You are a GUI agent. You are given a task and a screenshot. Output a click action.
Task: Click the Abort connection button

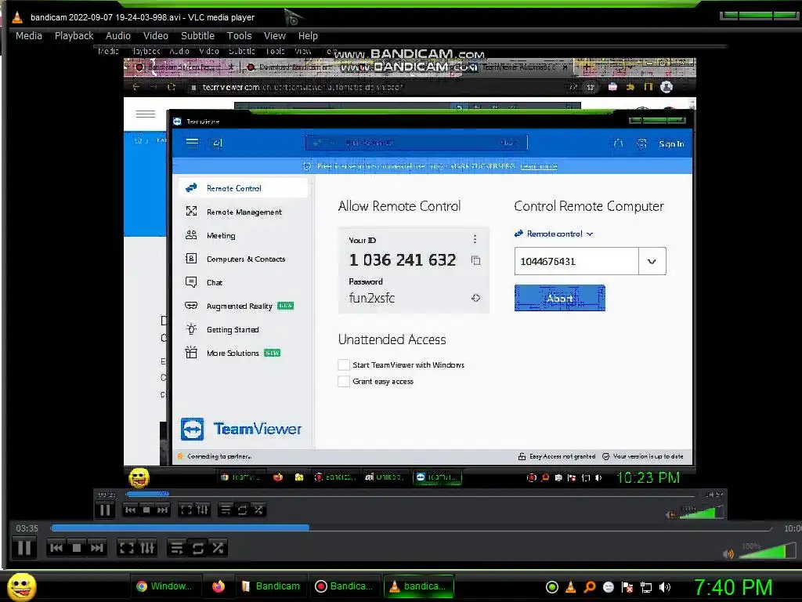pos(559,298)
